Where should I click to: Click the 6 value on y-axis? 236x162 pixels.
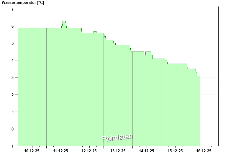[x=12, y=26]
